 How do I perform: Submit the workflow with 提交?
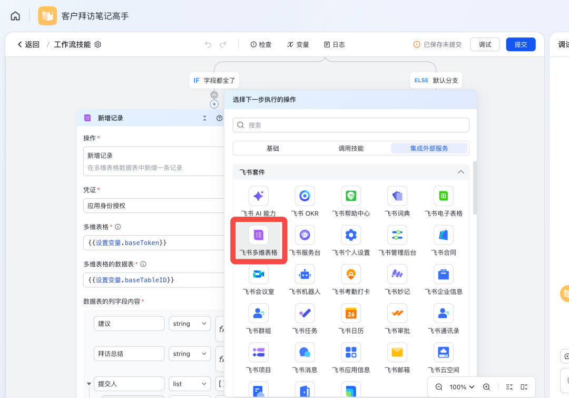pyautogui.click(x=521, y=44)
